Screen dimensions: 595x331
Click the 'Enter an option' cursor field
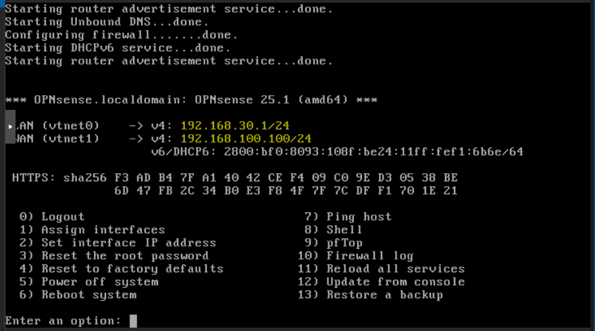[133, 321]
